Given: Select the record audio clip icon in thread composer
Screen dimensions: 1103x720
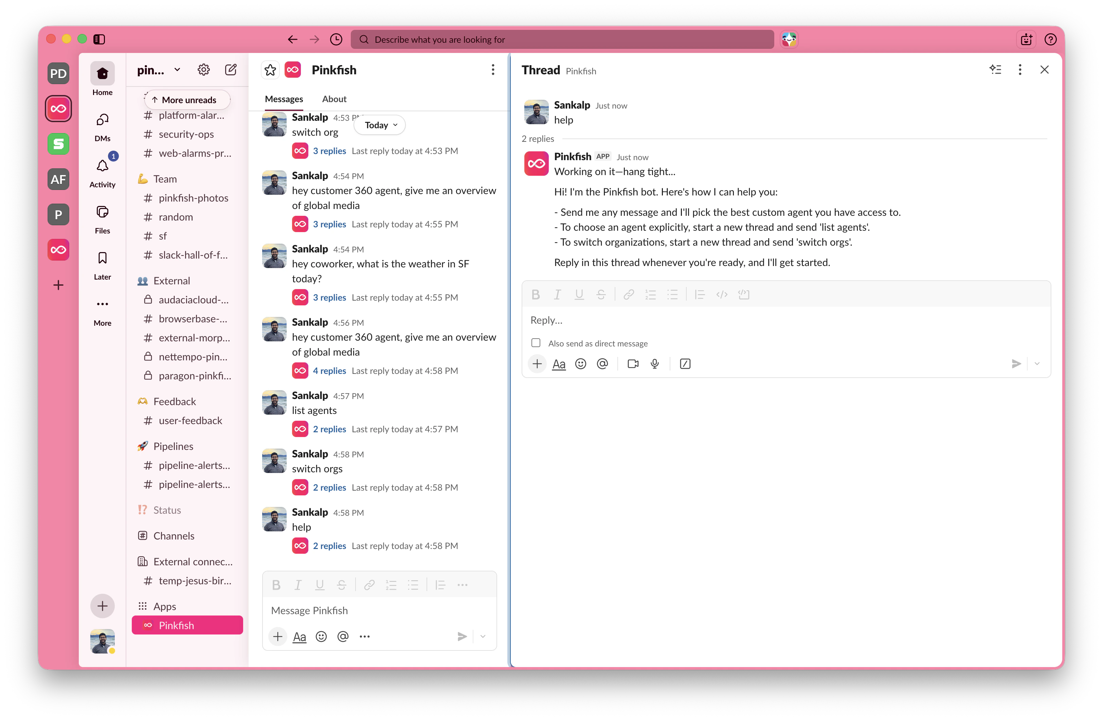Looking at the screenshot, I should click(655, 364).
